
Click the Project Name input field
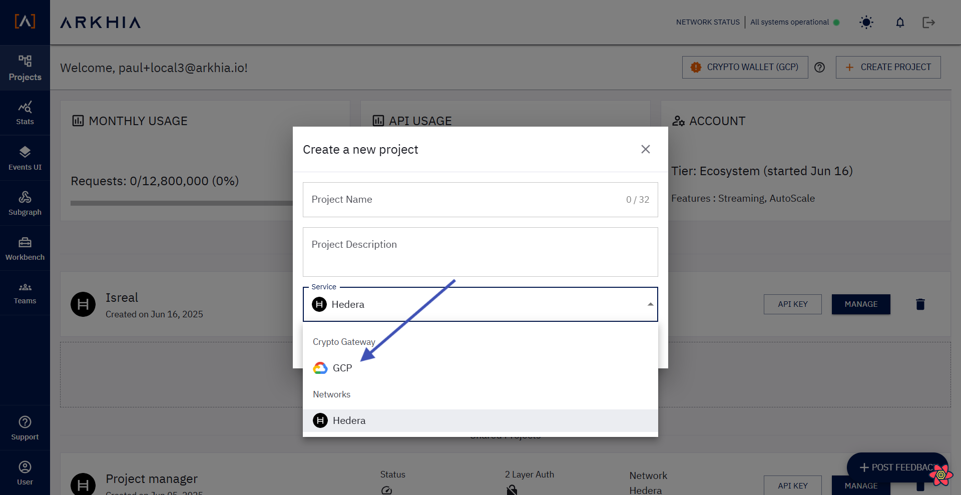click(480, 200)
